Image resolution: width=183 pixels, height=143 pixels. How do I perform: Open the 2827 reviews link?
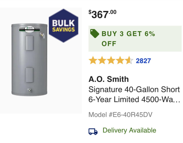pos(143,61)
